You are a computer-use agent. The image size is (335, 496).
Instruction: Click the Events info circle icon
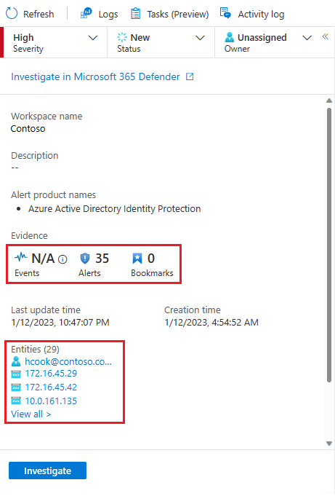click(62, 259)
